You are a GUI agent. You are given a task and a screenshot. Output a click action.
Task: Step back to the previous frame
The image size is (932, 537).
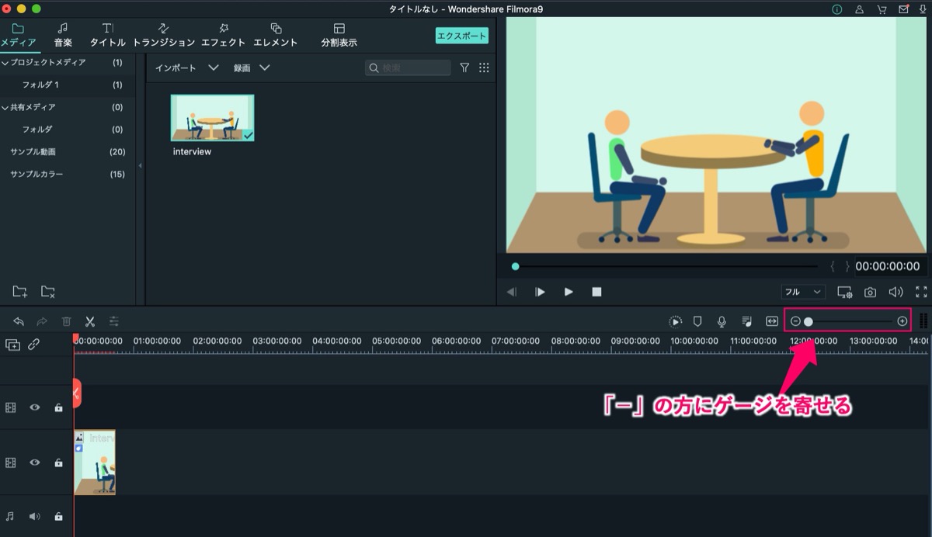pyautogui.click(x=512, y=292)
